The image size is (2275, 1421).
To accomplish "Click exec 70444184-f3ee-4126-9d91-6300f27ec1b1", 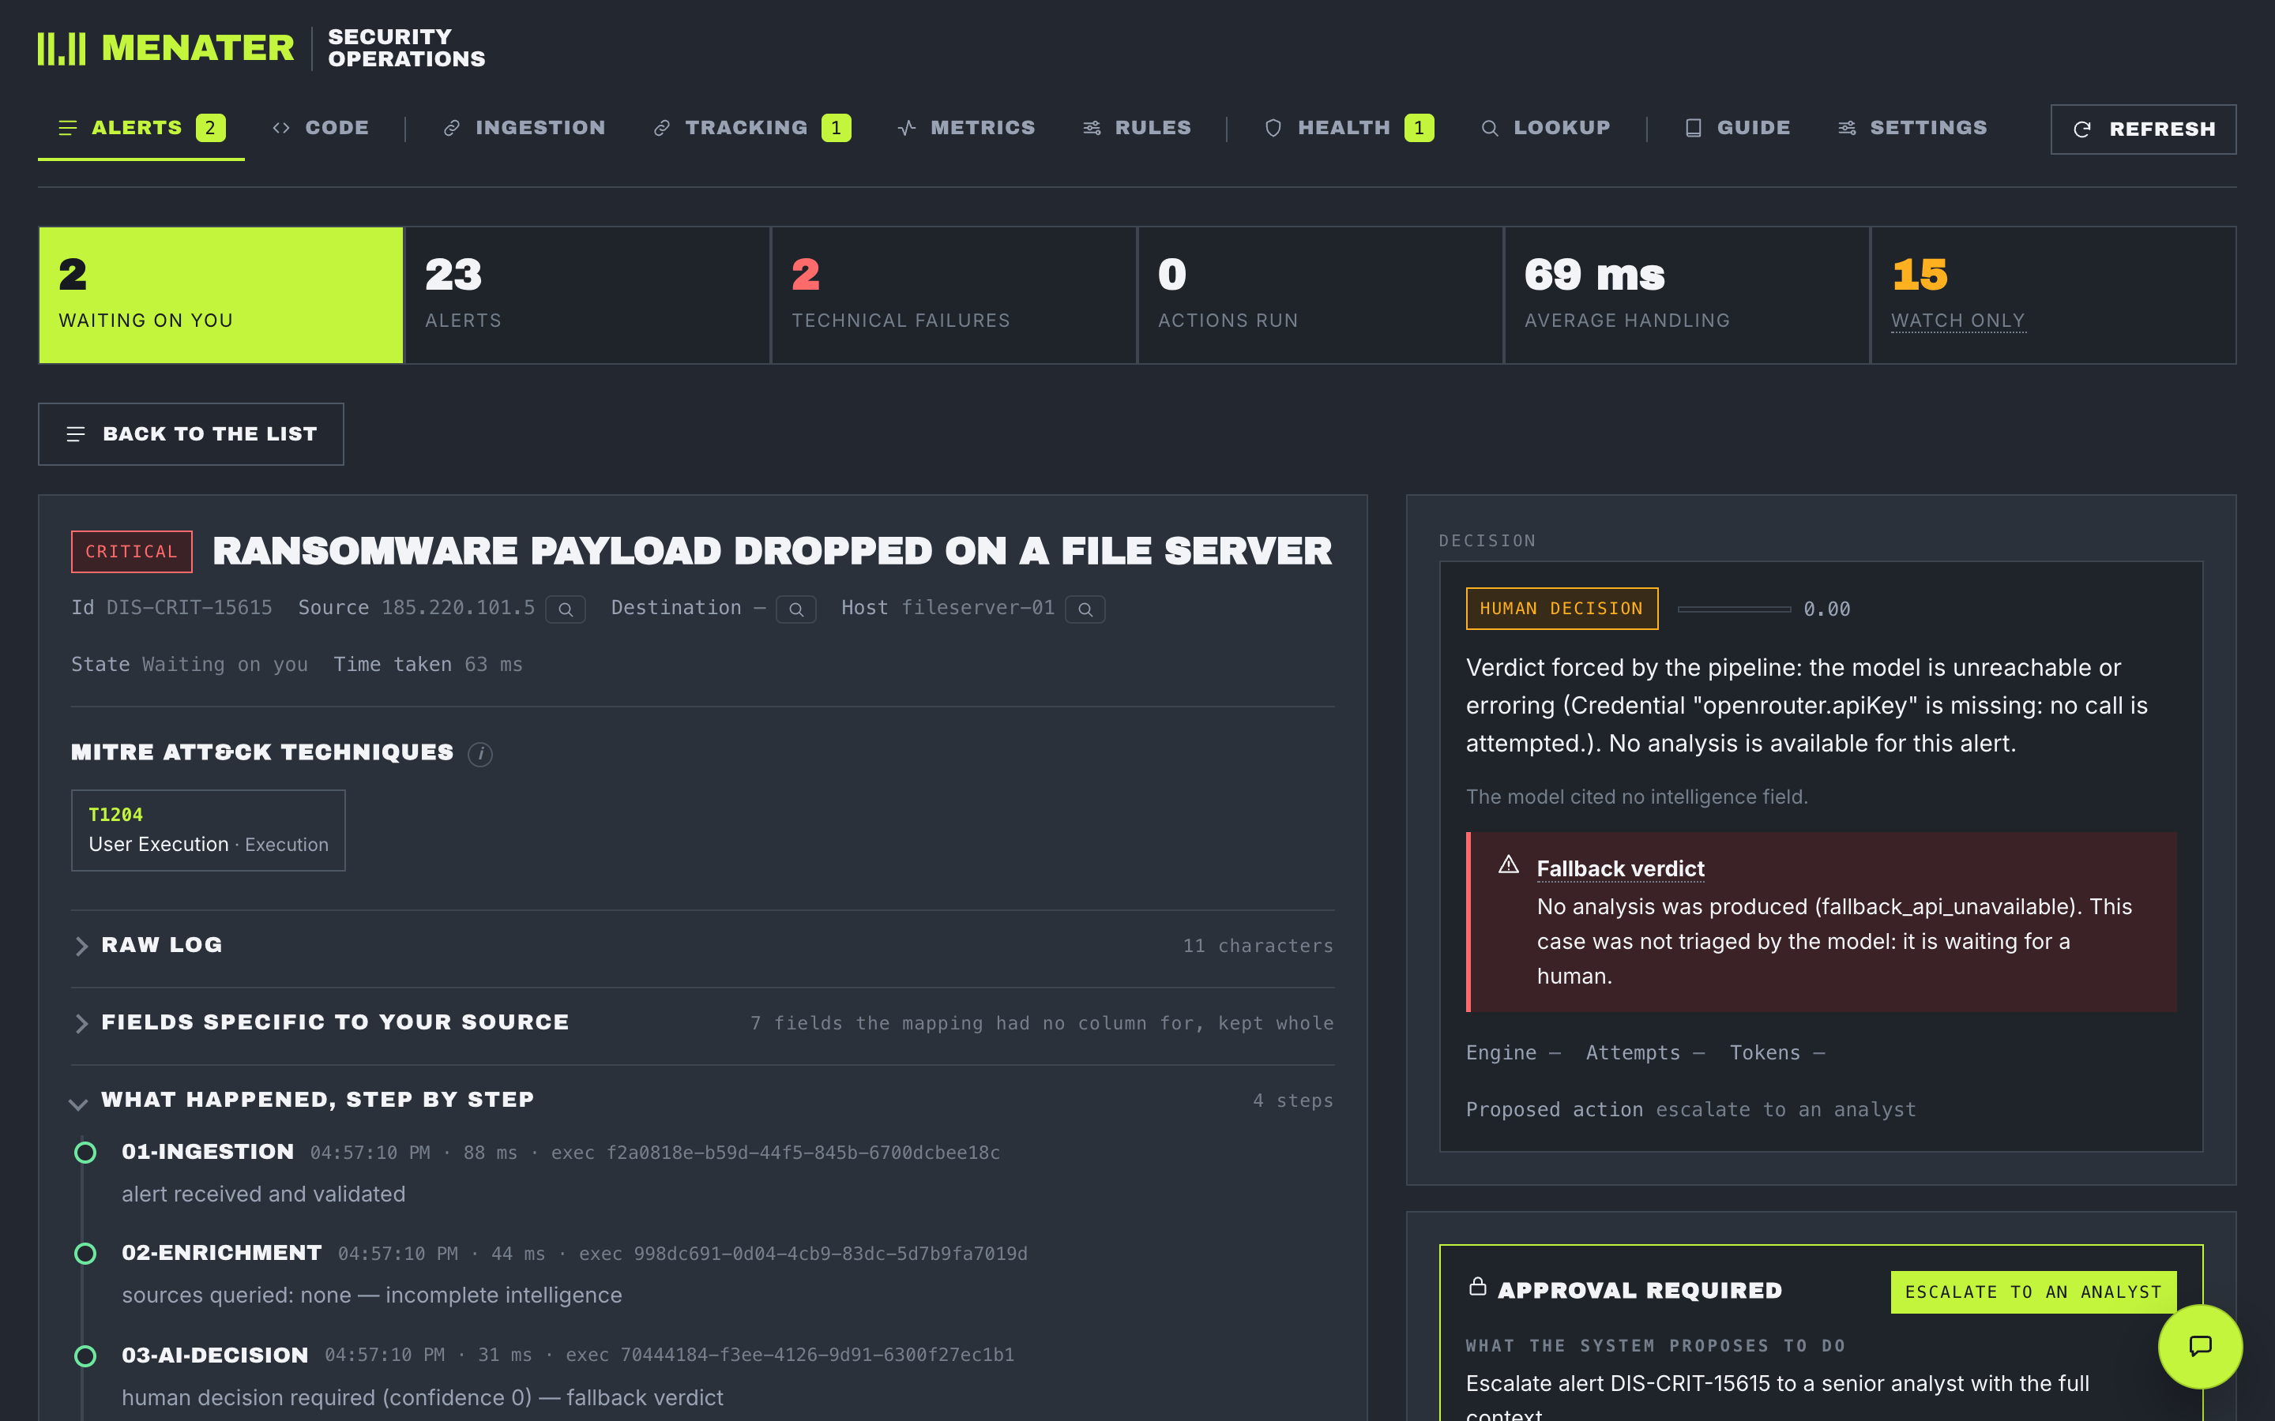I will click(x=790, y=1355).
